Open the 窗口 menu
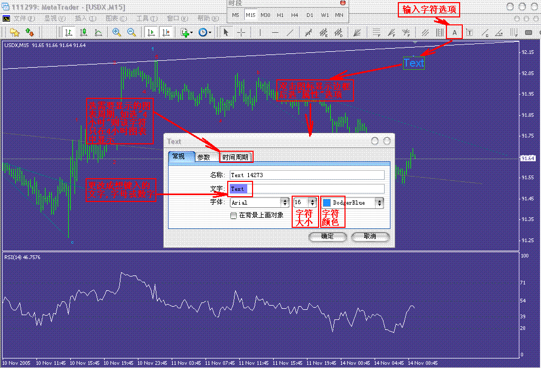 [x=178, y=19]
